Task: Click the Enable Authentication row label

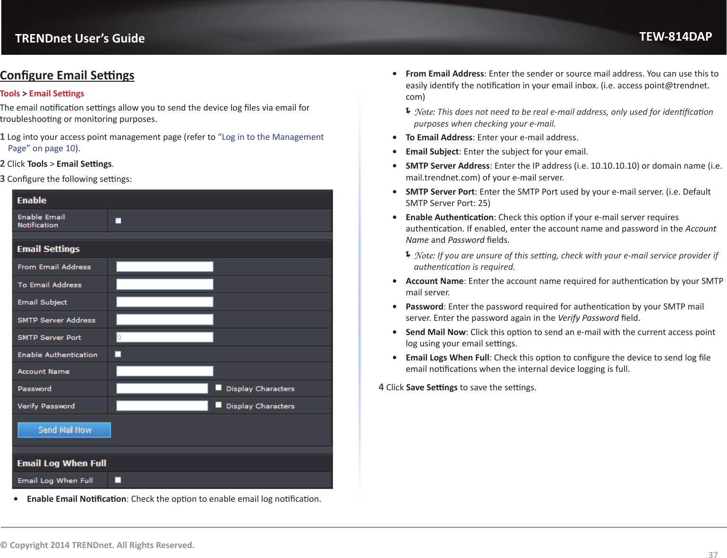Action: coord(57,355)
